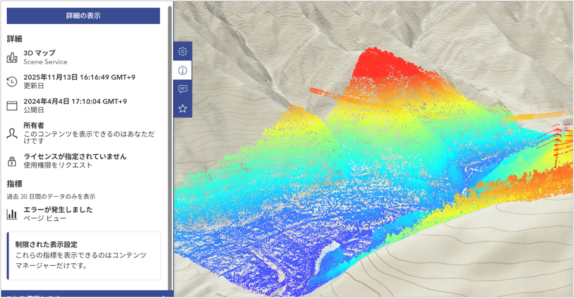Viewport: 574px width, 298px height.
Task: Click the Scene Service type label
Action: pyautogui.click(x=45, y=62)
